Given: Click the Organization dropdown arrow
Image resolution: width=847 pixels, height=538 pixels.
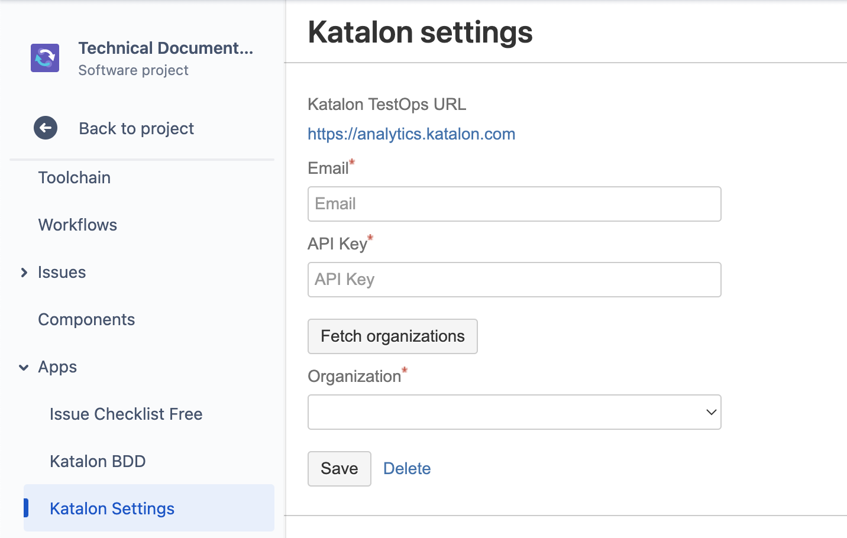Looking at the screenshot, I should click(x=711, y=412).
